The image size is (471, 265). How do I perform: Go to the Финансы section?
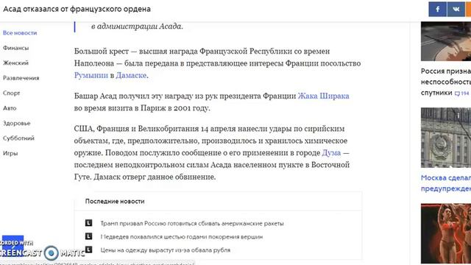(x=16, y=48)
